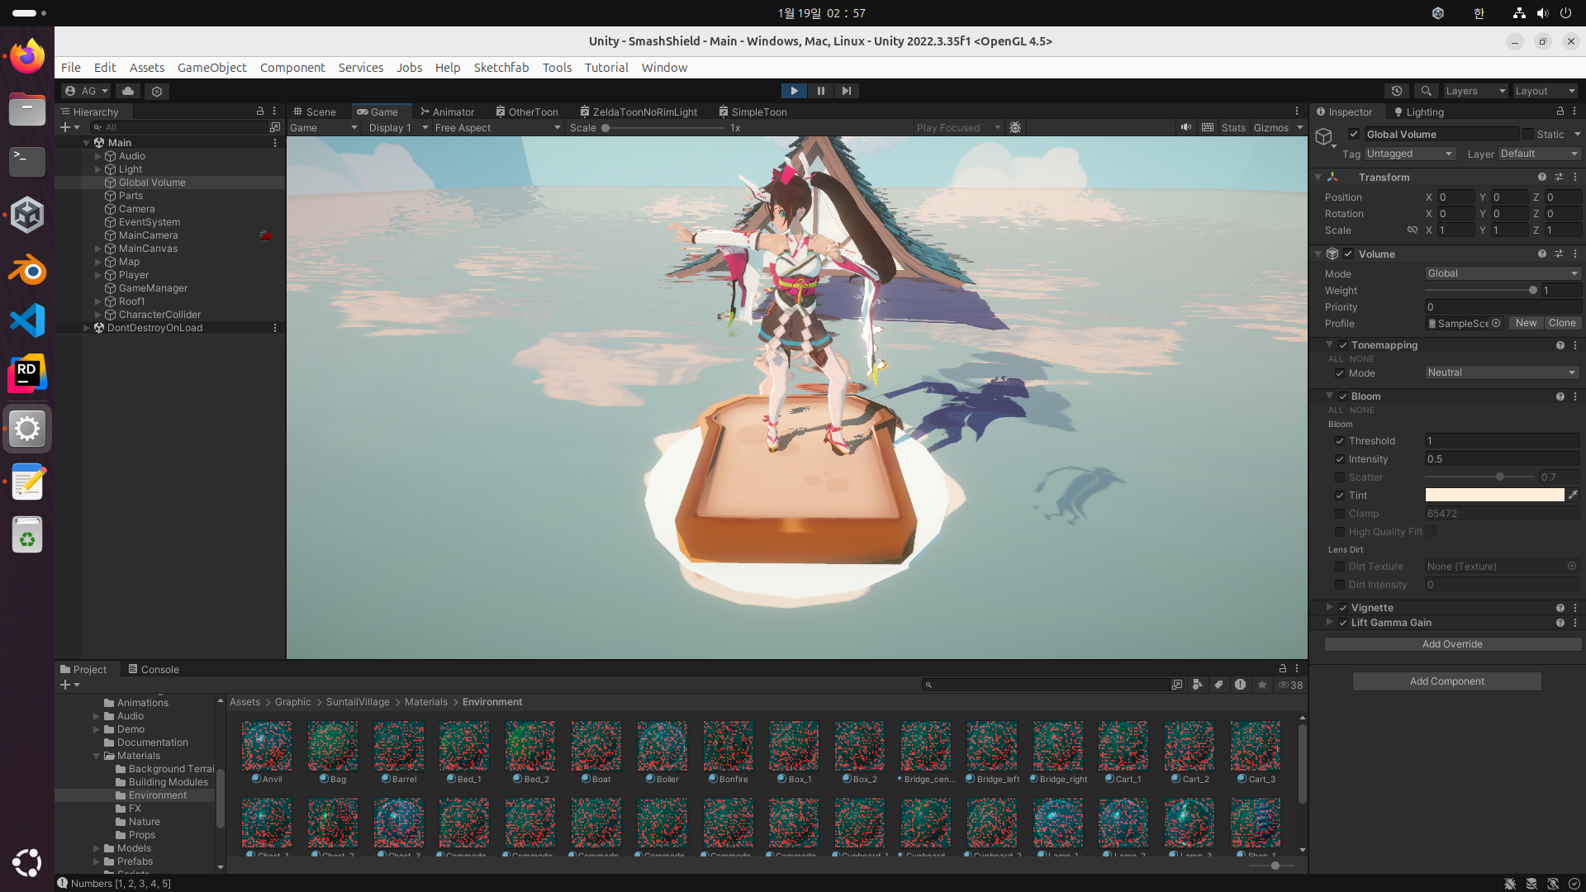Image resolution: width=1586 pixels, height=892 pixels.
Task: Open the Display 1 dropdown
Action: [x=398, y=127]
